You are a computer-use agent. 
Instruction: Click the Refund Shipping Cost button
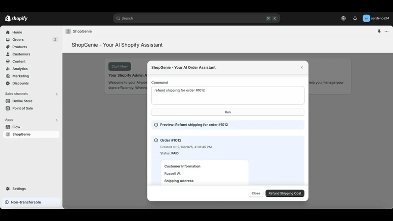click(285, 193)
